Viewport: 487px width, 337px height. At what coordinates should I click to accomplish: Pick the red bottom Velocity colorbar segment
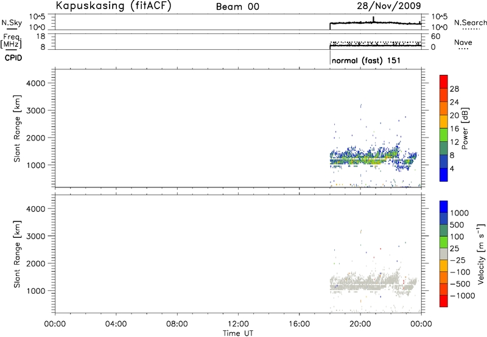point(444,301)
